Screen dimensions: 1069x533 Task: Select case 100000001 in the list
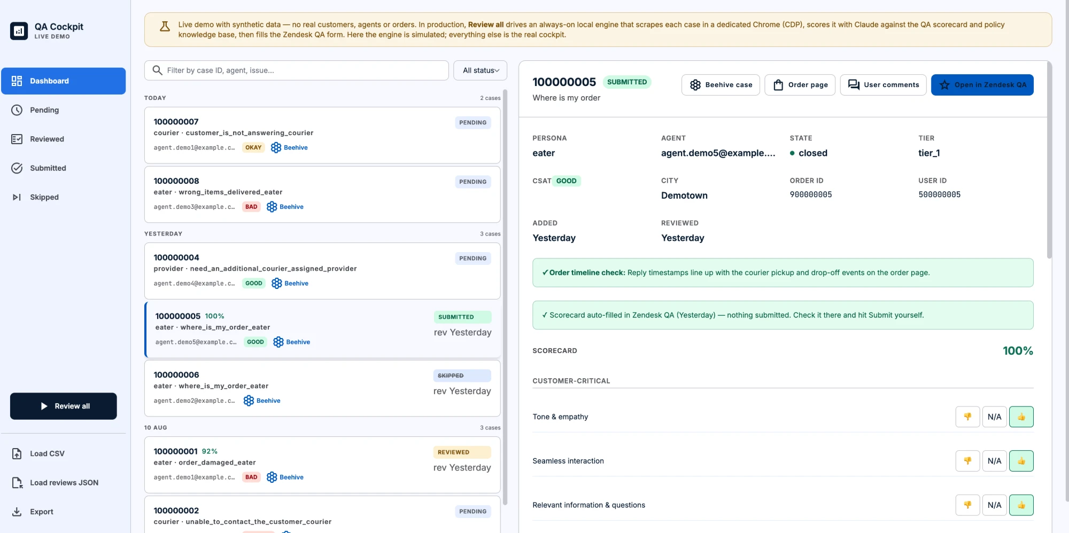click(x=322, y=465)
